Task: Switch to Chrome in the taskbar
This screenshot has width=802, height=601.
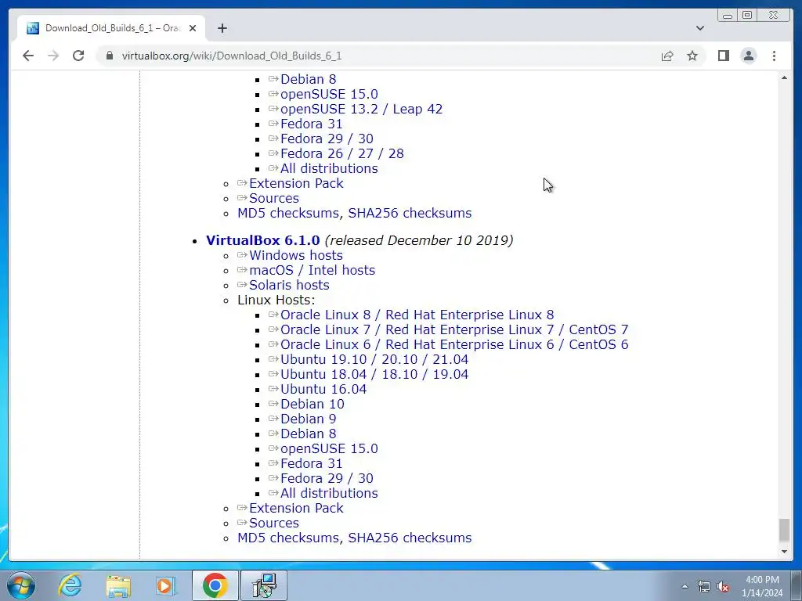Action: (x=215, y=585)
